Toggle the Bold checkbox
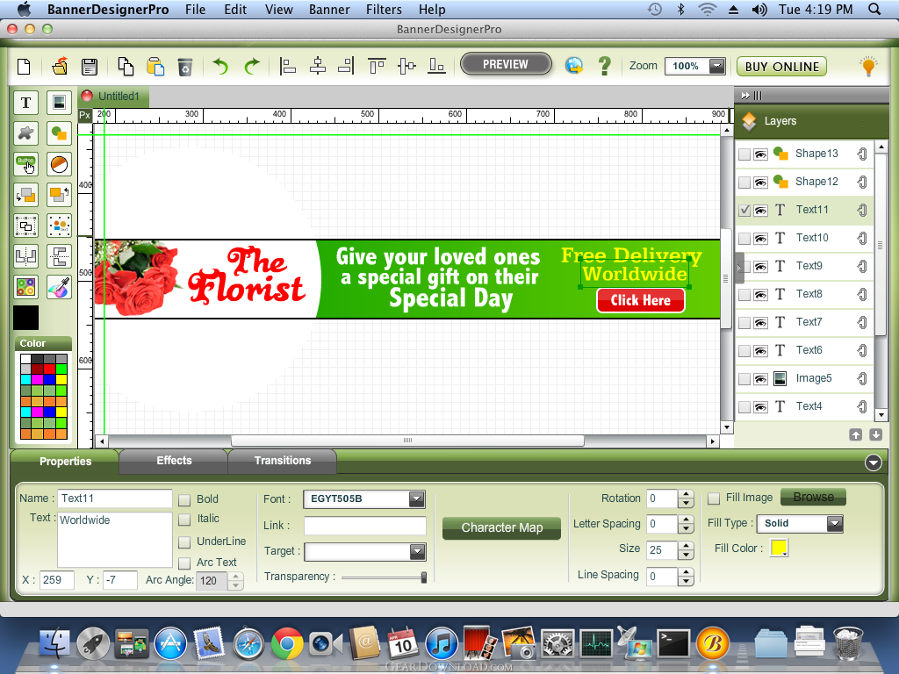The image size is (899, 674). coord(184,499)
